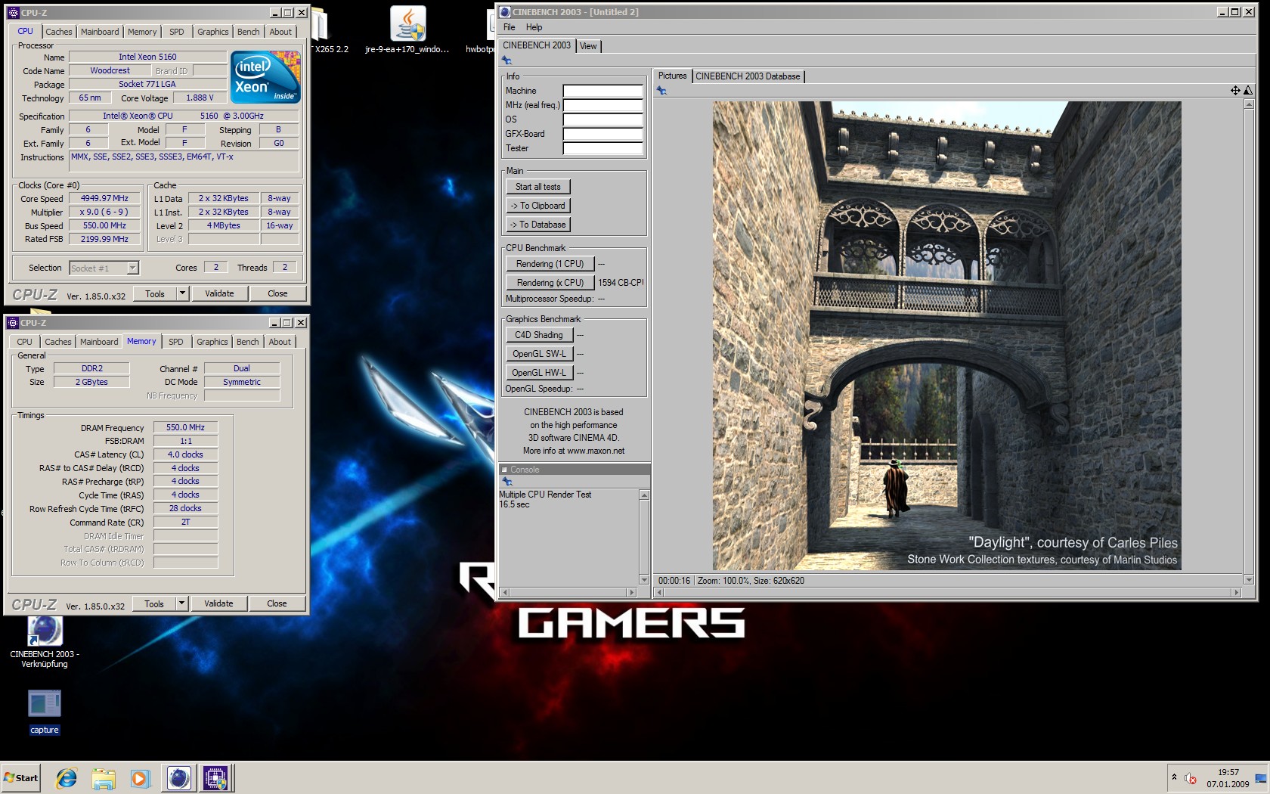The width and height of the screenshot is (1270, 794).
Task: Click the Close button in the CPU-Z Memory window
Action: [277, 603]
